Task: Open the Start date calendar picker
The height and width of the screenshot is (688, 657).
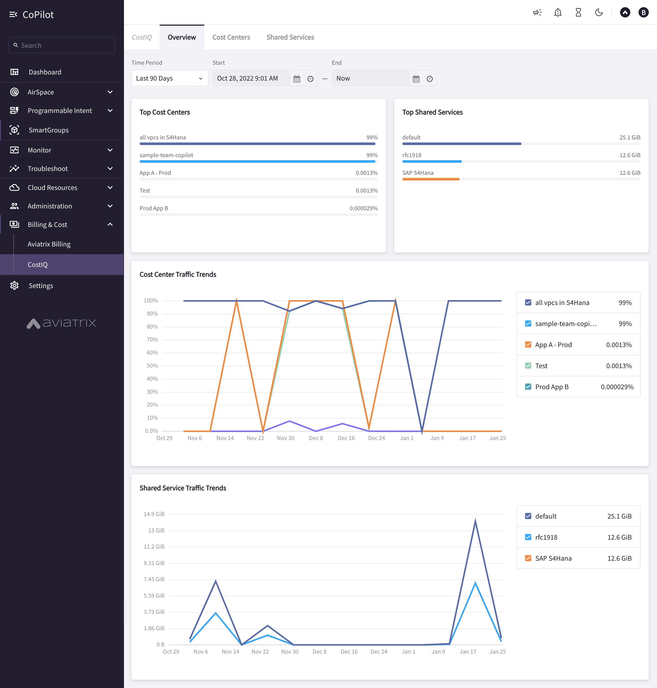Action: (x=297, y=79)
